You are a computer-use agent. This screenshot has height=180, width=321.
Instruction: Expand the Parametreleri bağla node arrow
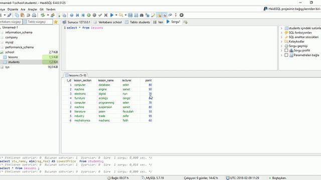click(x=281, y=55)
